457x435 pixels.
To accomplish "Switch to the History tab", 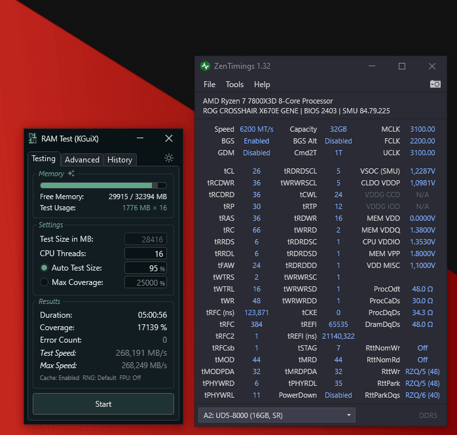I will click(x=120, y=160).
